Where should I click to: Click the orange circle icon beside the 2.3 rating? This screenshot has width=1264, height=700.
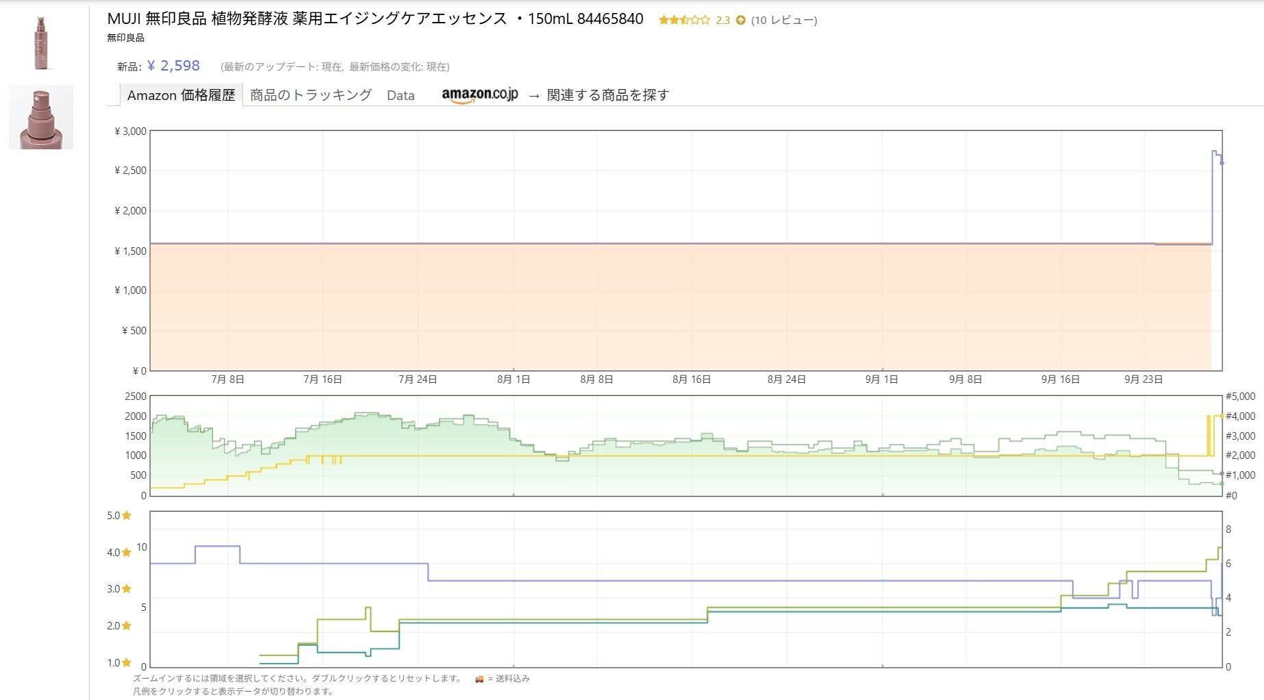740,20
